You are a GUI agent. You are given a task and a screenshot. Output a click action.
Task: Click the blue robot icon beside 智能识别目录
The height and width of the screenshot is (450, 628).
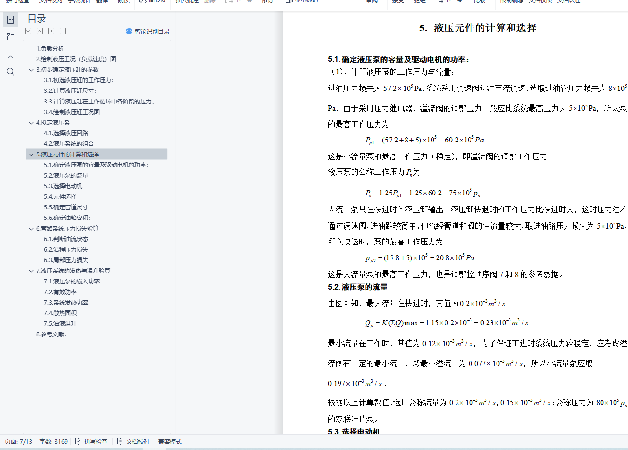coord(129,31)
